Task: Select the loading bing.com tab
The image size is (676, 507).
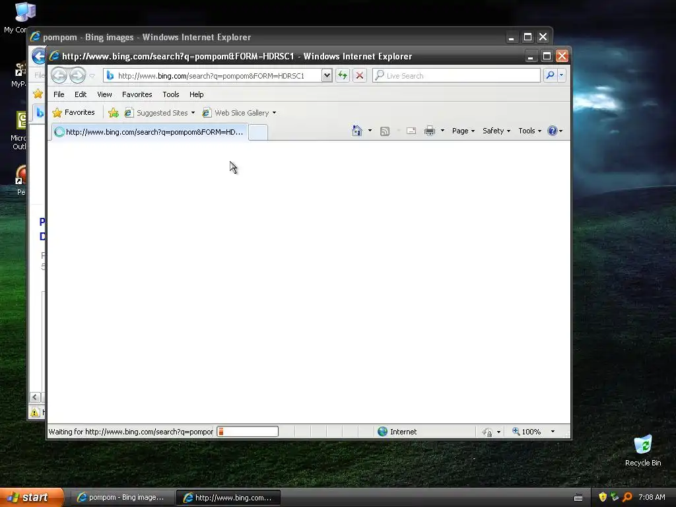Action: tap(150, 132)
